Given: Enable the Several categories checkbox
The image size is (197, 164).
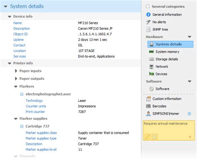Looking at the screenshot, I should pyautogui.click(x=148, y=6).
